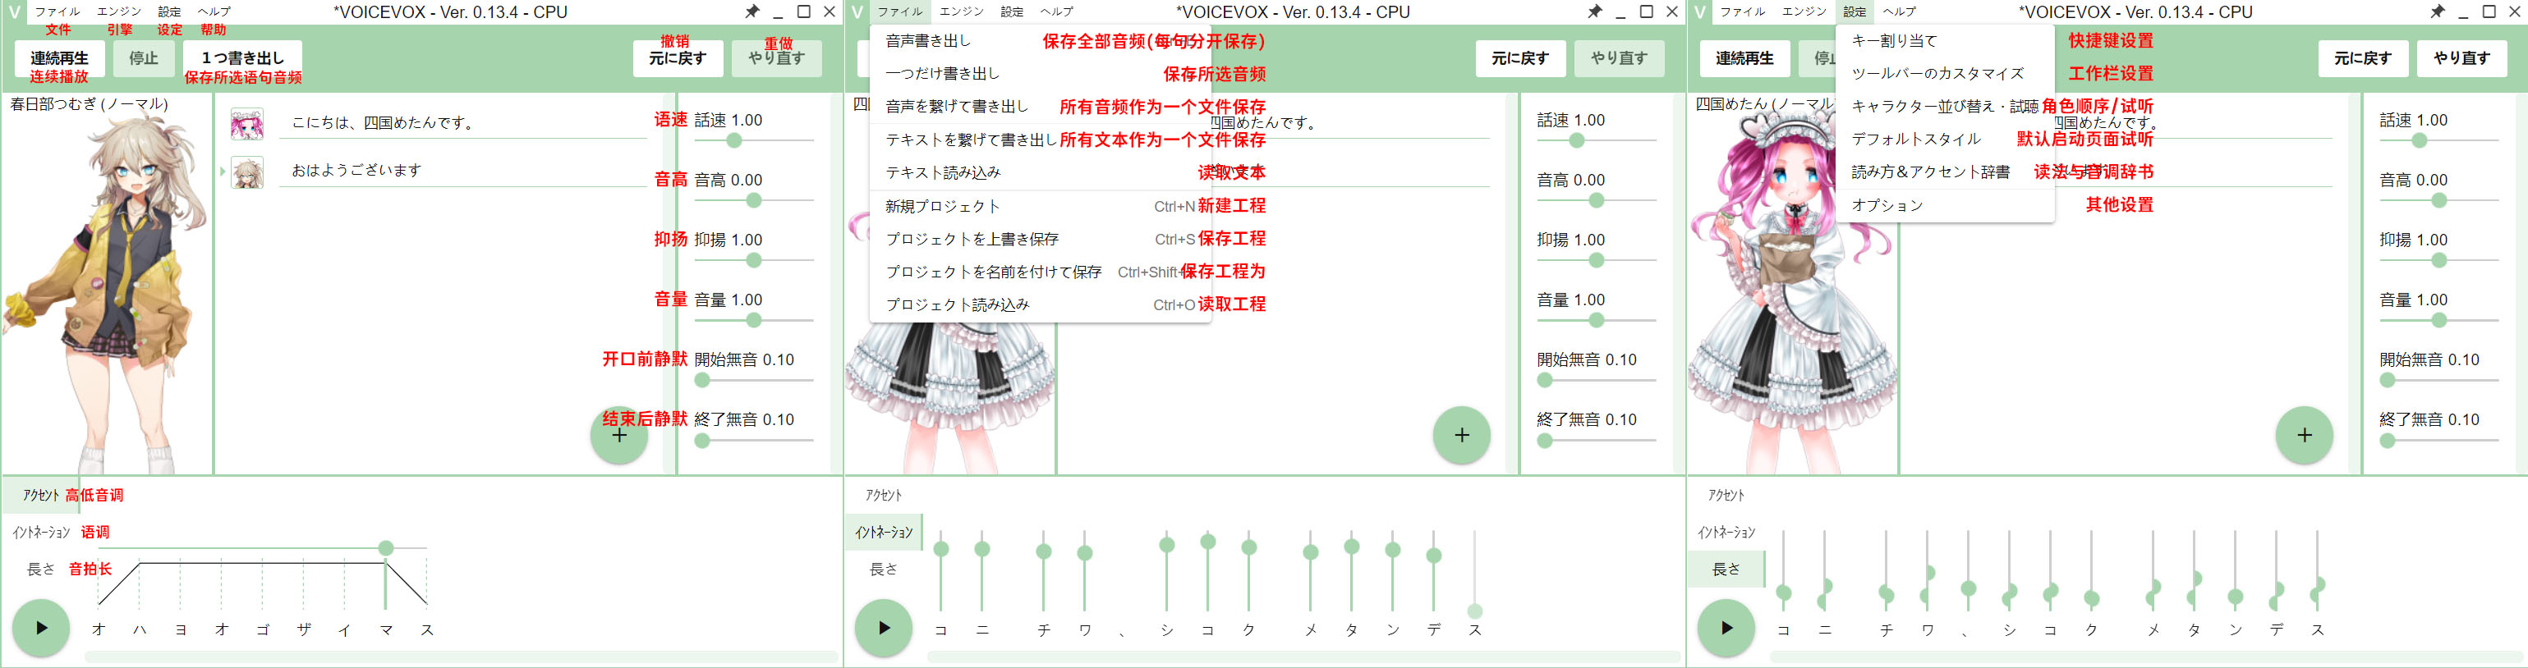Select 新規プロジェクト in the open File menu

coord(941,206)
